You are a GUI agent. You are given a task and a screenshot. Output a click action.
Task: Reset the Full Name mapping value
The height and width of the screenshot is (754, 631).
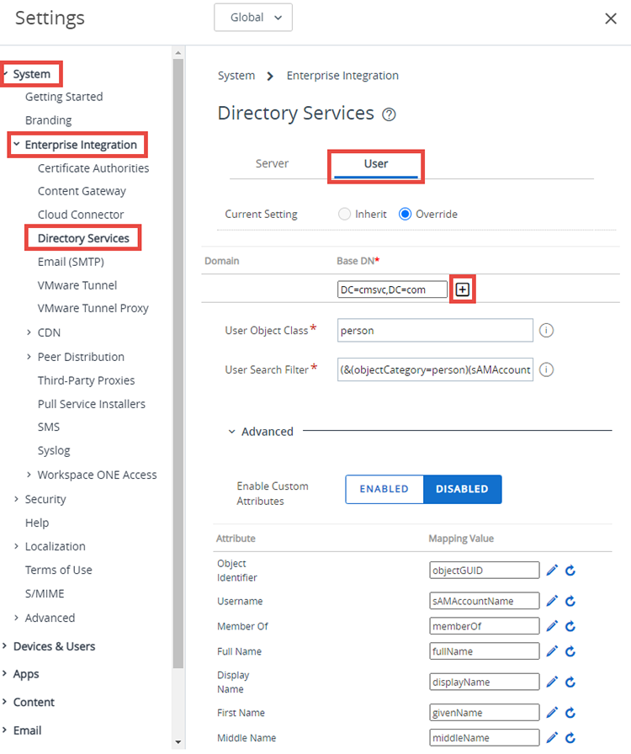point(570,651)
